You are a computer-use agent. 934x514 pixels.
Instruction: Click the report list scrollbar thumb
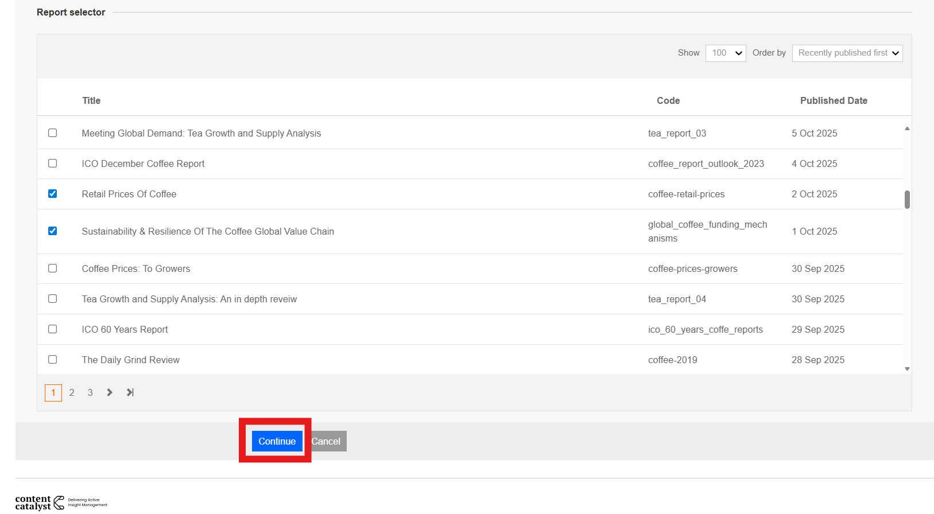[907, 200]
